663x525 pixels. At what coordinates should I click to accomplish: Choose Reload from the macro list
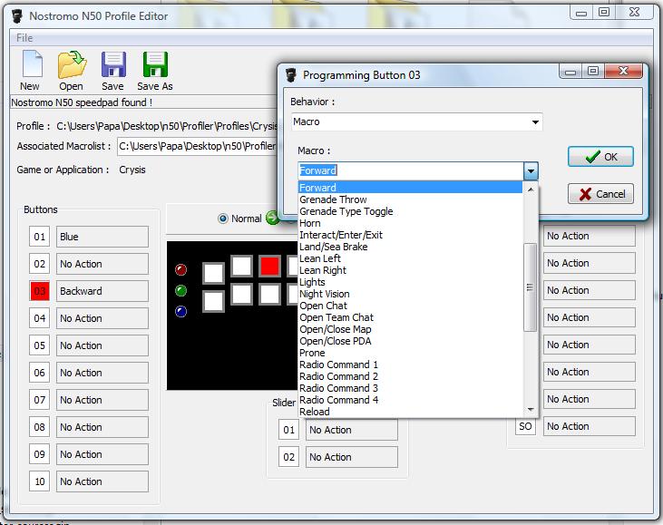315,412
